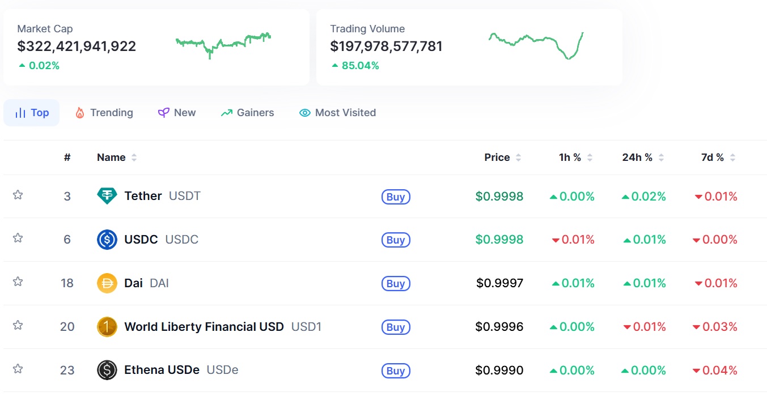Select the Top tab
767x396 pixels.
click(x=32, y=113)
